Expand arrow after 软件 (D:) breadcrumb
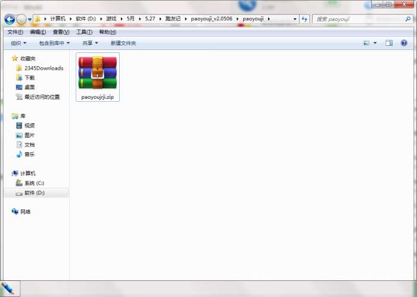Viewport: 417px width, 297px height. click(x=101, y=19)
